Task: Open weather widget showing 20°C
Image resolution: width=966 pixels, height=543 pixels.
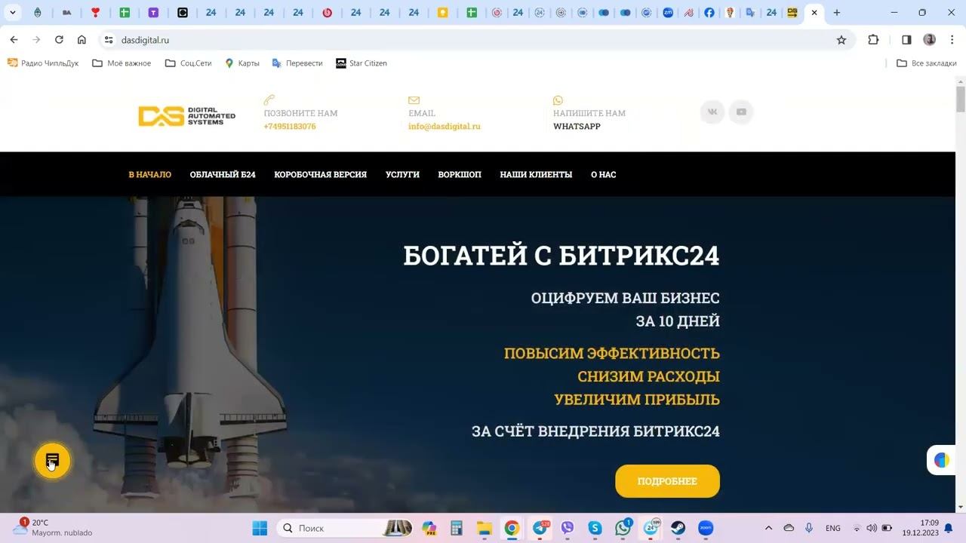Action: [52, 527]
